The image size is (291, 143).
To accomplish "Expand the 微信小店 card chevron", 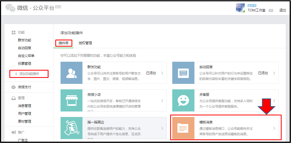I will pyautogui.click(x=162, y=101).
